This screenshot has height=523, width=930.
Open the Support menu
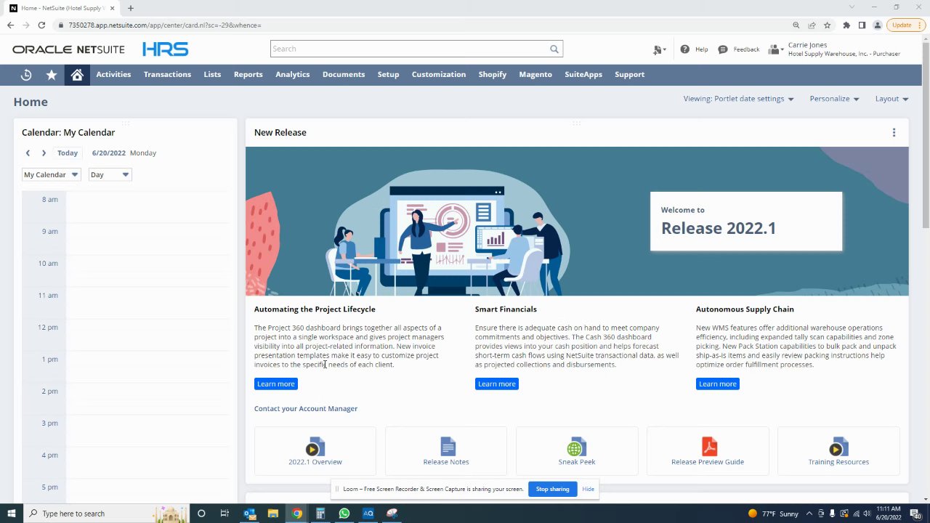click(x=629, y=75)
